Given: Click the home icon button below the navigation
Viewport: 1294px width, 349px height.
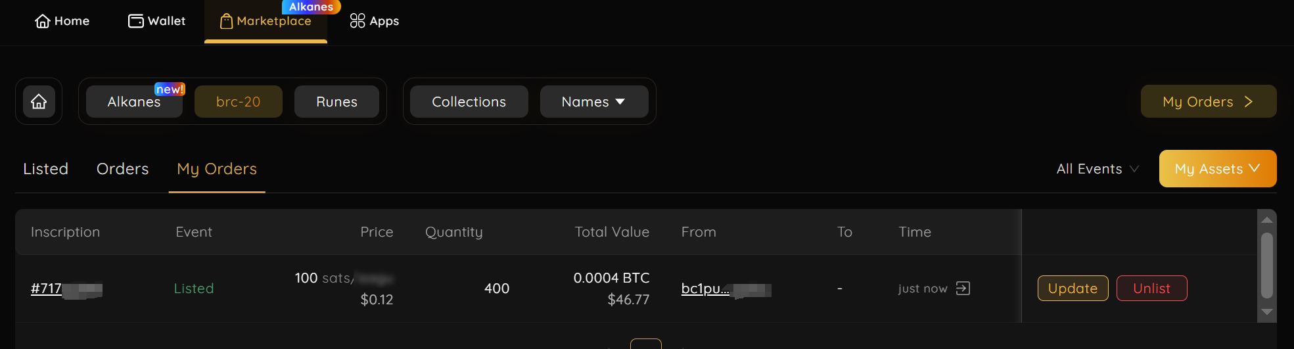Looking at the screenshot, I should (39, 102).
